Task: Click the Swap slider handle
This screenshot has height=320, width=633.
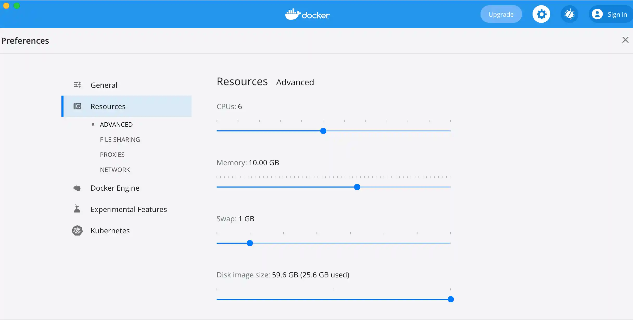Action: (x=250, y=243)
